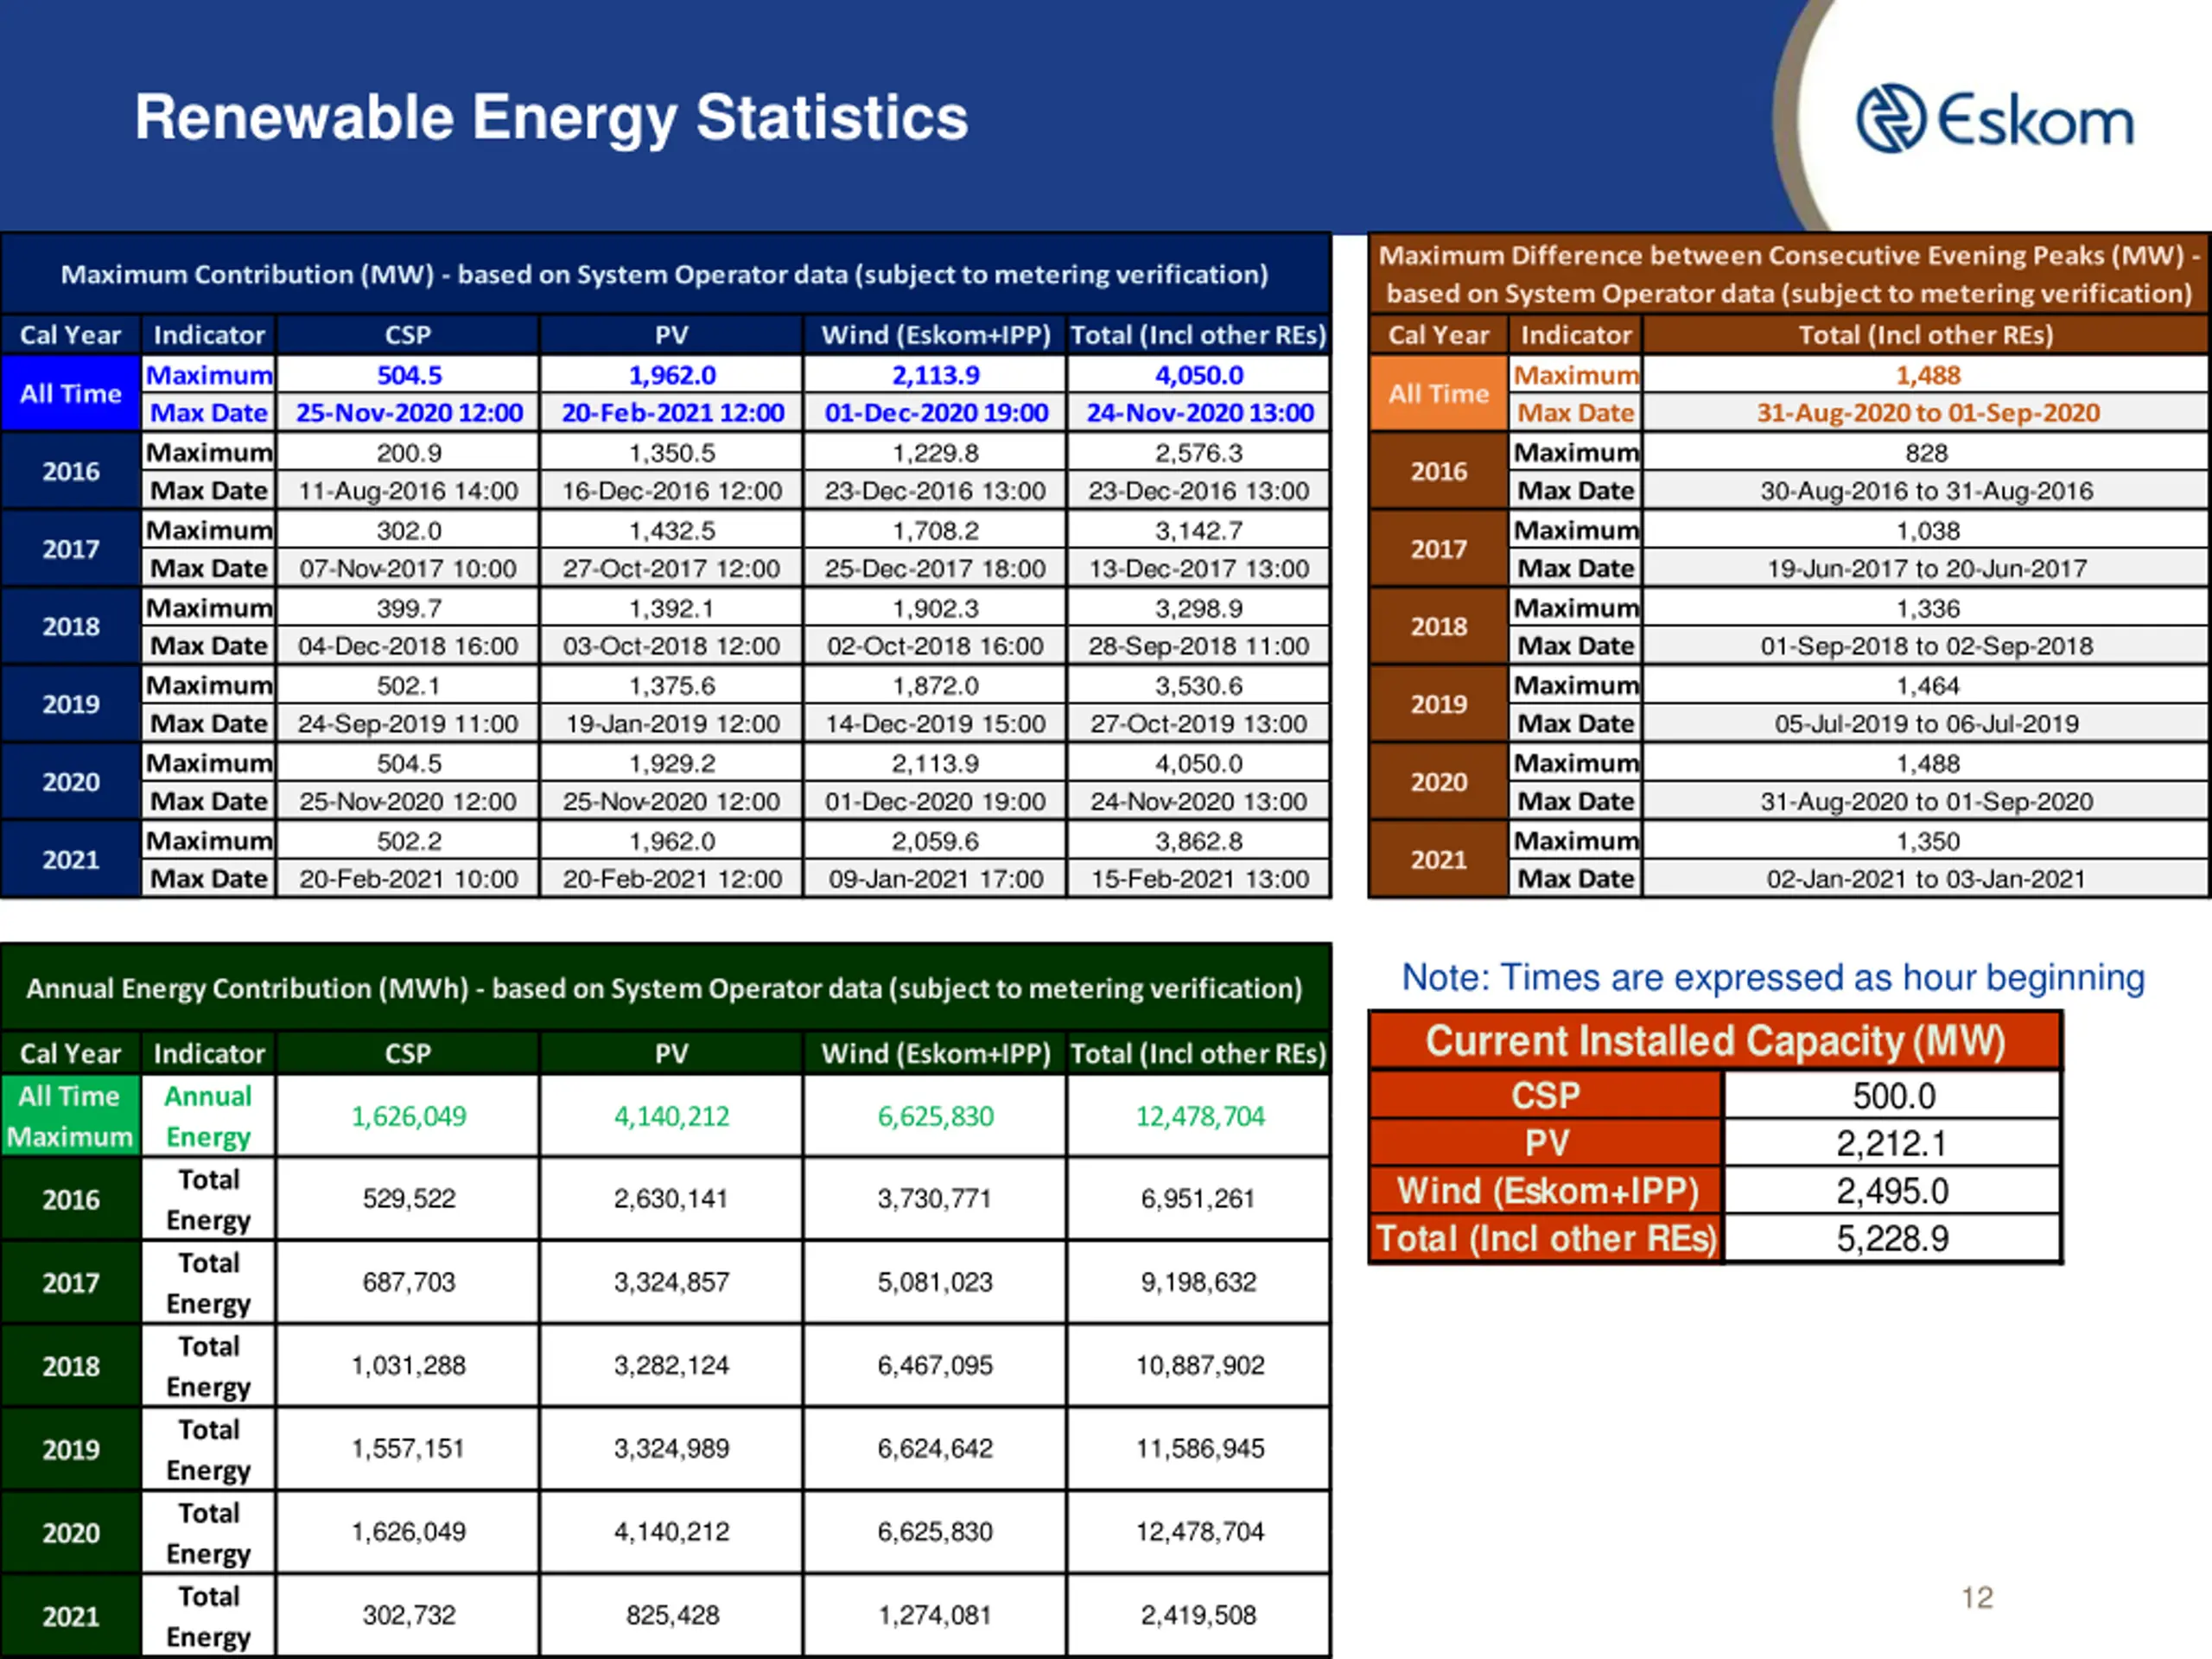This screenshot has height=1659, width=2212.
Task: Select the Maximum Contribution (MW) table heading
Action: click(x=665, y=274)
